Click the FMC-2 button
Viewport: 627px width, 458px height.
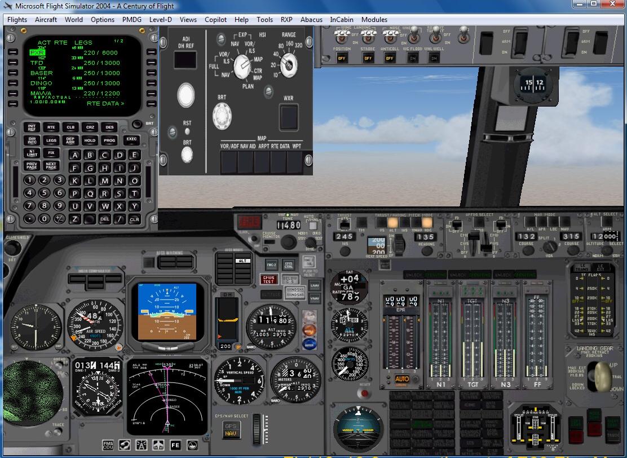272,265
